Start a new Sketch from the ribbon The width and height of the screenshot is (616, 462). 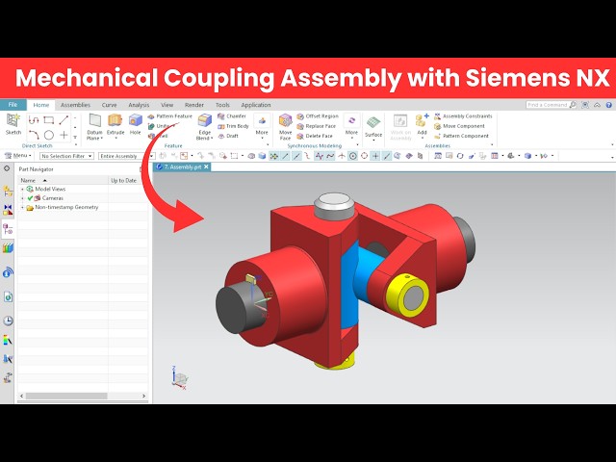pyautogui.click(x=13, y=124)
